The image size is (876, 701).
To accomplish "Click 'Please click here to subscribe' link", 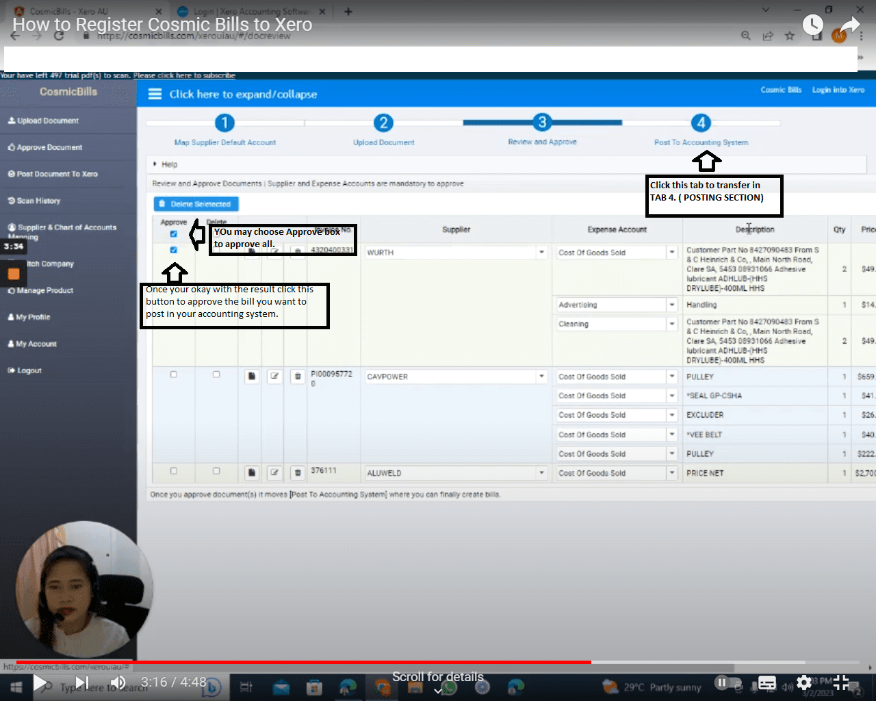I will pyautogui.click(x=184, y=75).
